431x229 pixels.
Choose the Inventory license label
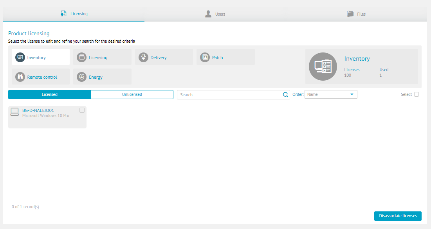click(36, 58)
